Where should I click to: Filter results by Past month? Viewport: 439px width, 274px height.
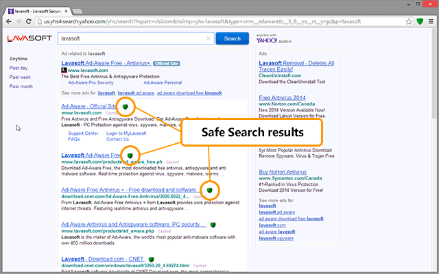21,86
